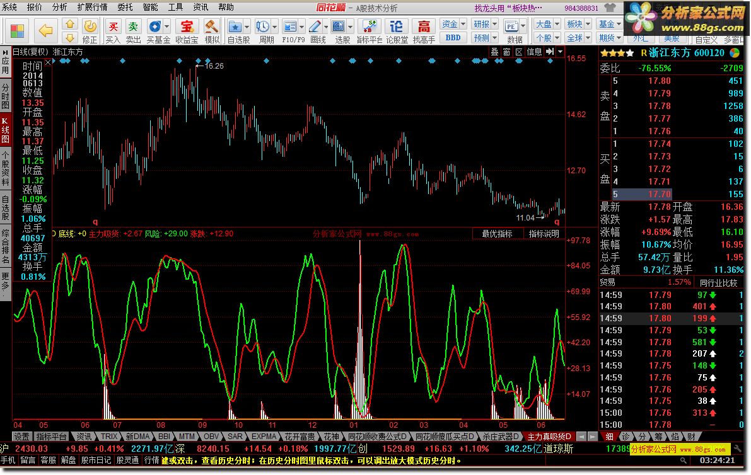Open the 论股堂 forum icon
Screen dimensions: 751x475
coord(397,26)
